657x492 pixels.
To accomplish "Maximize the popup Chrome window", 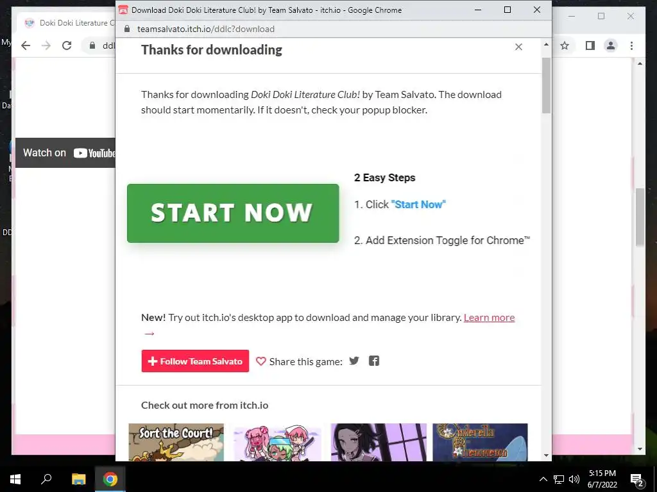I will tap(508, 10).
